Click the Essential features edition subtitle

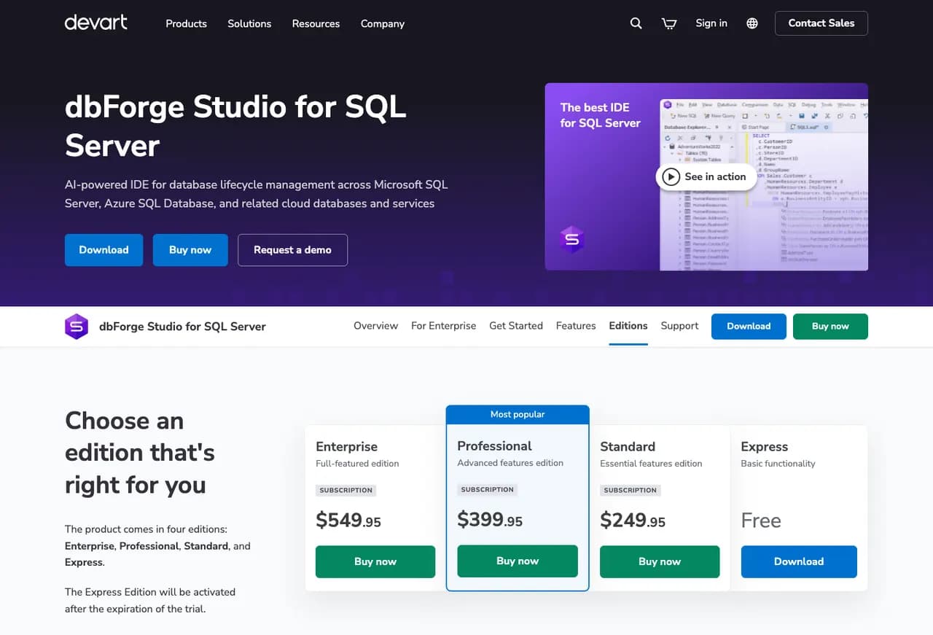click(x=651, y=464)
